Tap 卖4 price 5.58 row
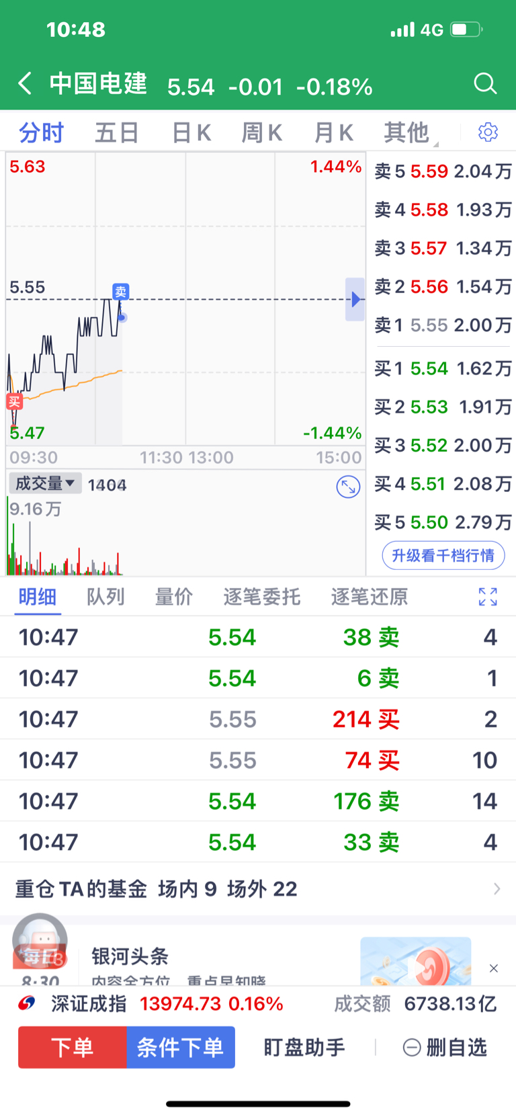The height and width of the screenshot is (1117, 516). [443, 210]
